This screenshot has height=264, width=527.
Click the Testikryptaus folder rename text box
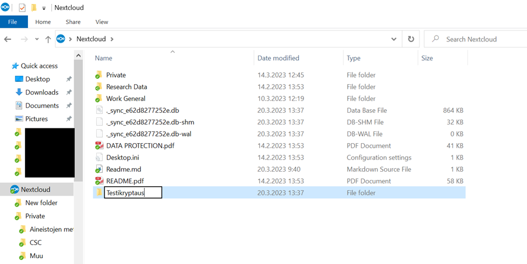(x=132, y=193)
